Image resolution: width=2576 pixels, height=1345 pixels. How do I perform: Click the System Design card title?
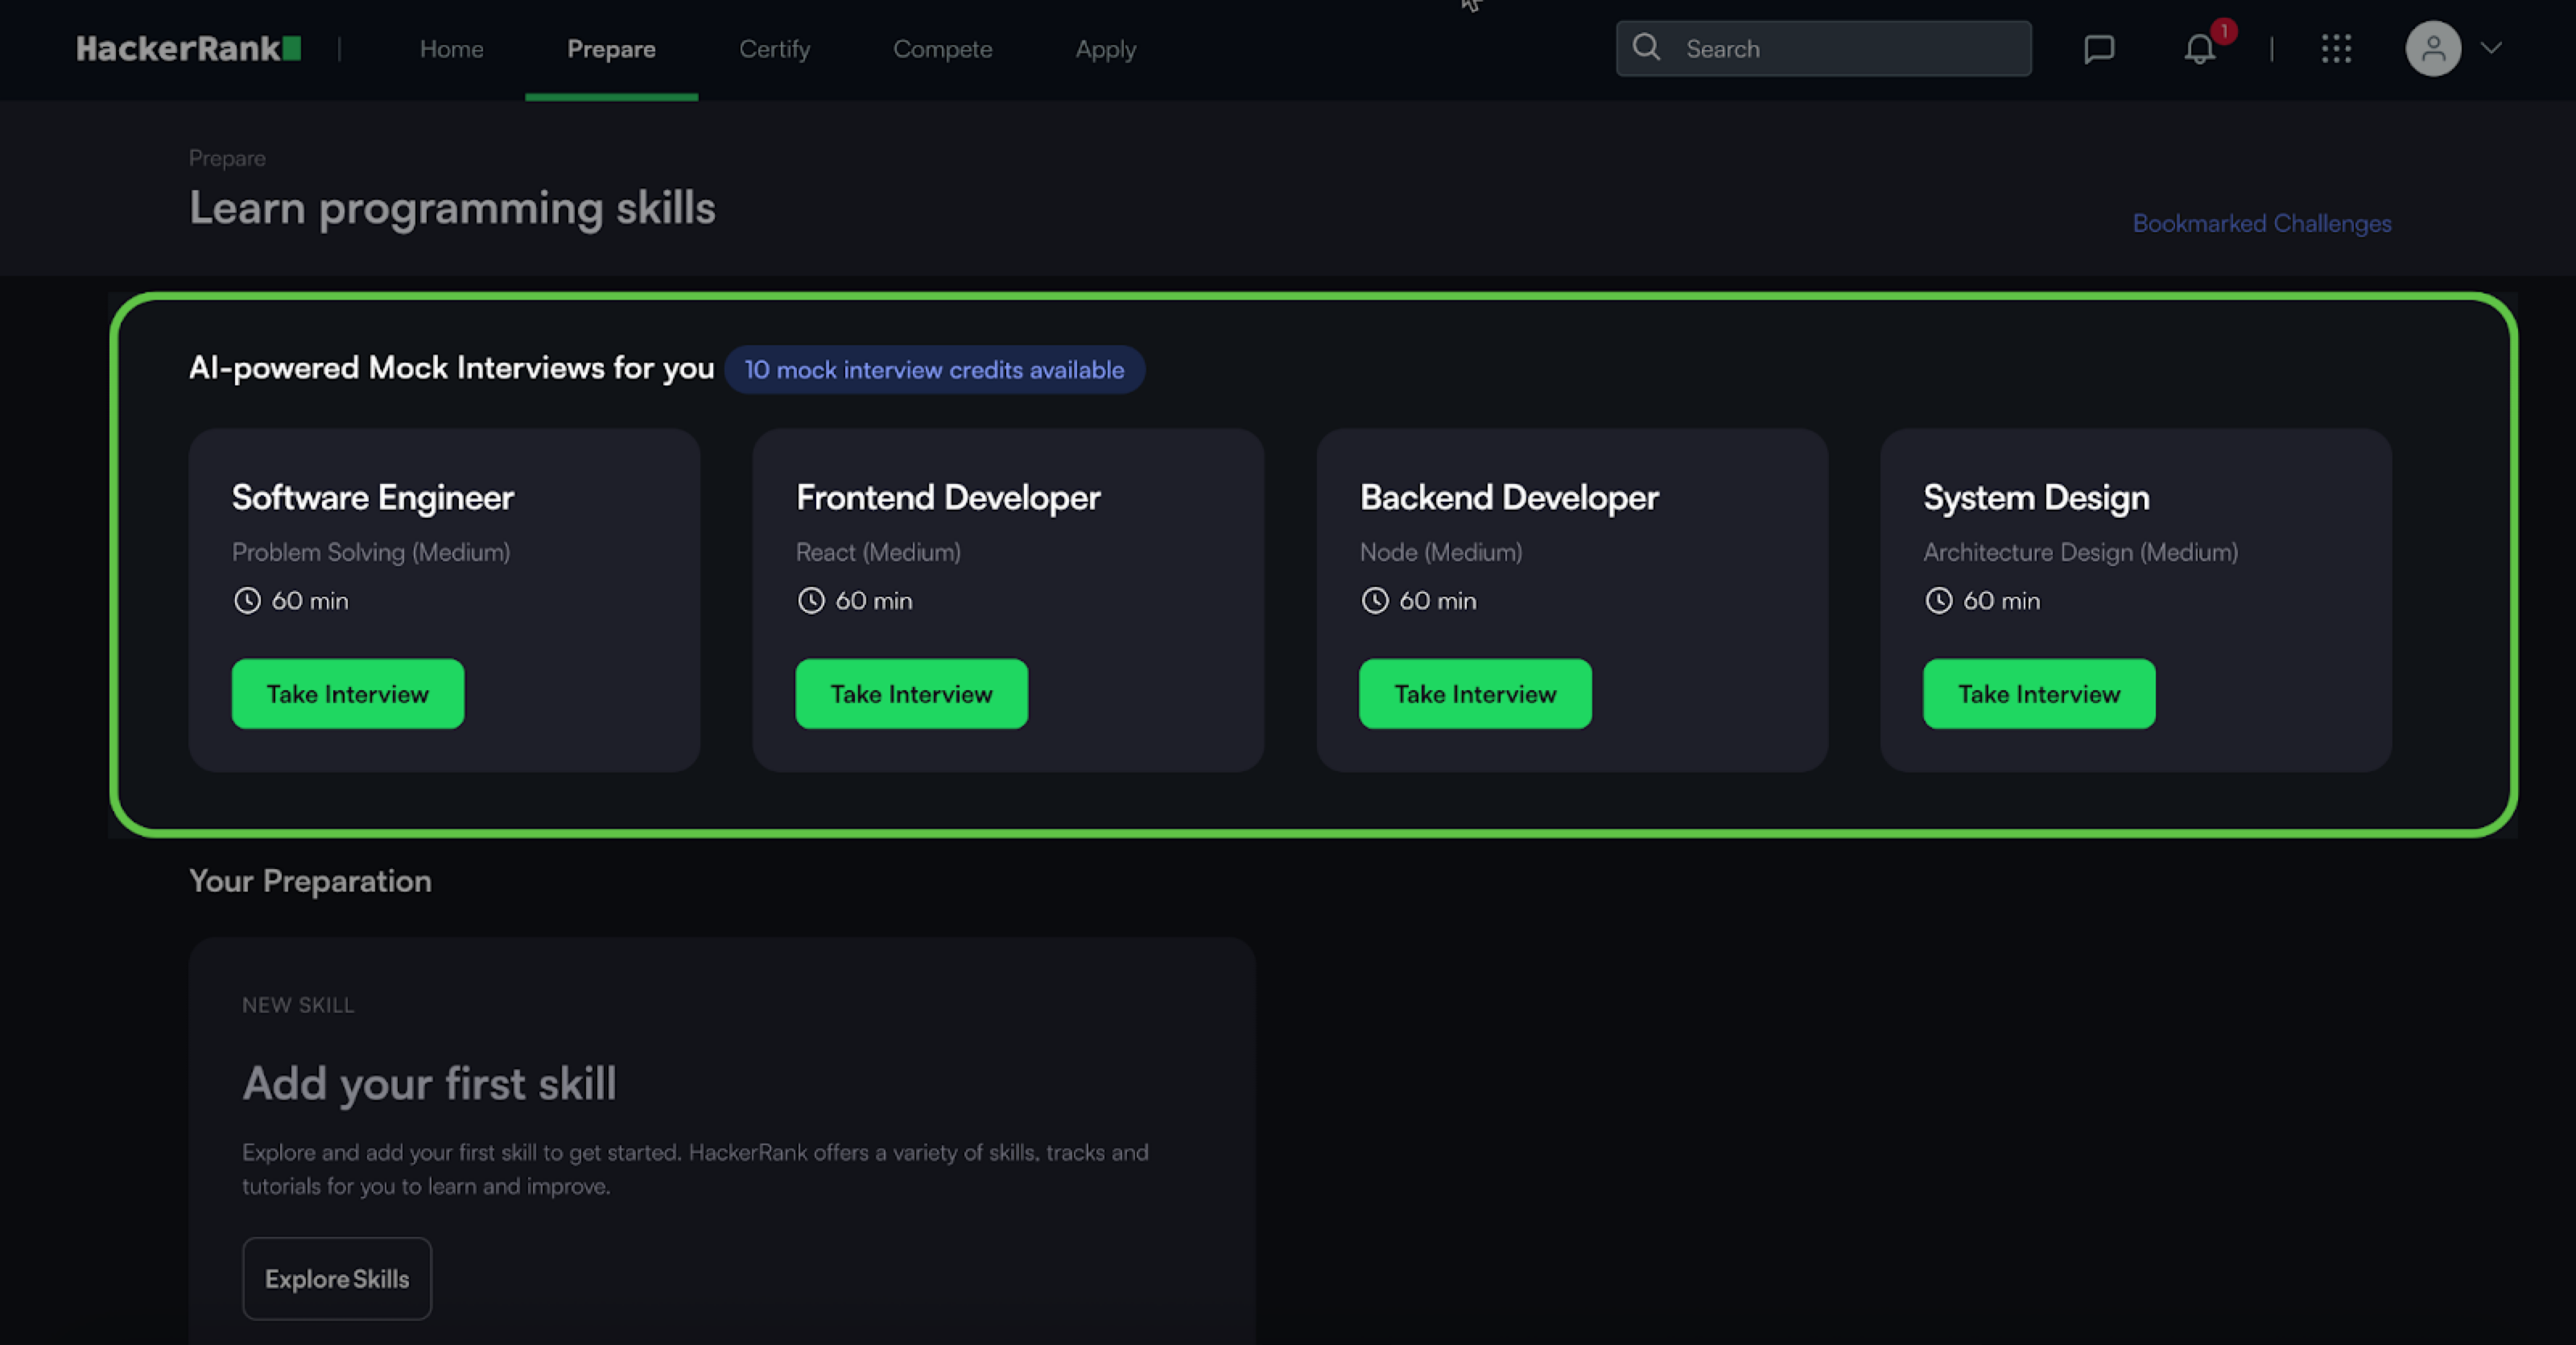click(x=2036, y=498)
